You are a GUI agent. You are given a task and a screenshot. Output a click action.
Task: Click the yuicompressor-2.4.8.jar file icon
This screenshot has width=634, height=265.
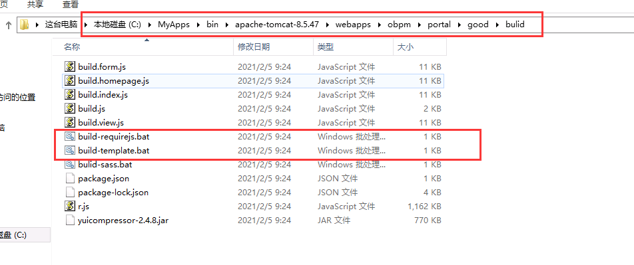pyautogui.click(x=71, y=221)
